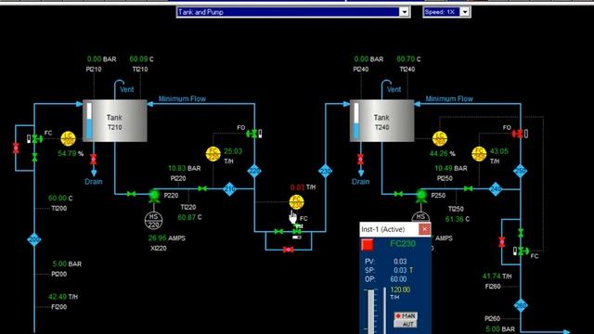Click the green P250 discharge valve
This screenshot has width=594, height=334.
[468, 188]
